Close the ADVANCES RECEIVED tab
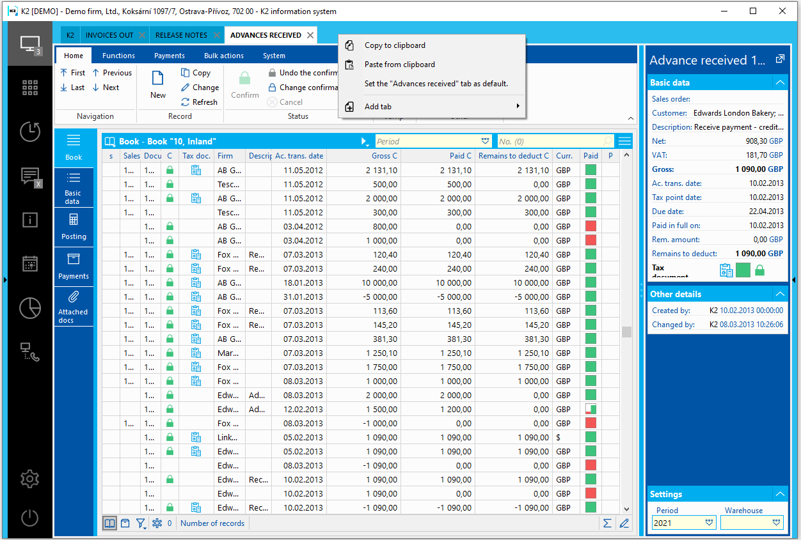This screenshot has height=540, width=801. coord(310,35)
